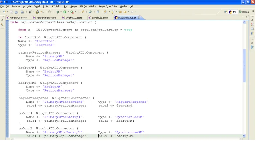Restore the right-side minimized view stack
Screen dimensions: 256x141
pos(252,20)
